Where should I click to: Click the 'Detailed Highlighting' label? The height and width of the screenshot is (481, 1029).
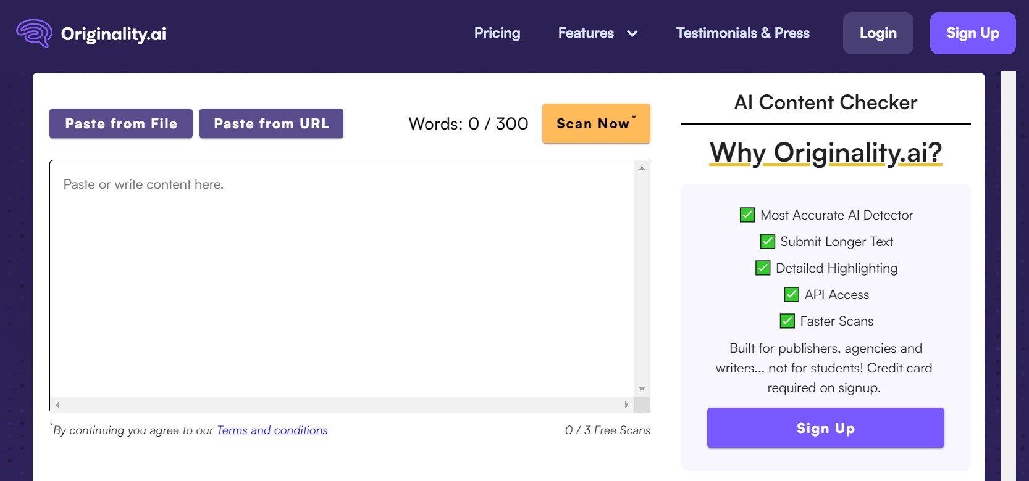pyautogui.click(x=837, y=268)
